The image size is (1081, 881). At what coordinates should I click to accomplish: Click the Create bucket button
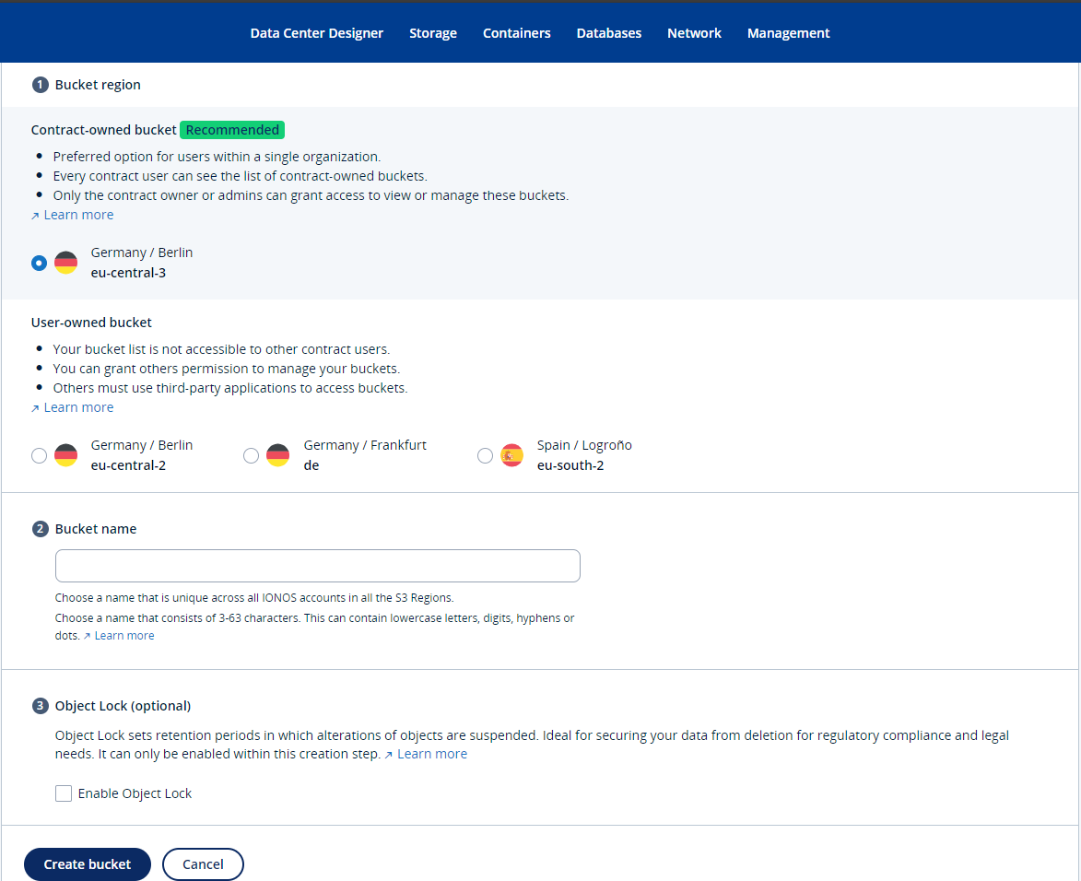tap(87, 863)
